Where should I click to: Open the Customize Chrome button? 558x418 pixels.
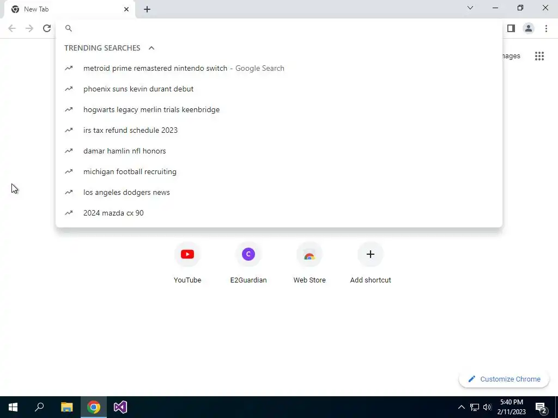click(504, 379)
